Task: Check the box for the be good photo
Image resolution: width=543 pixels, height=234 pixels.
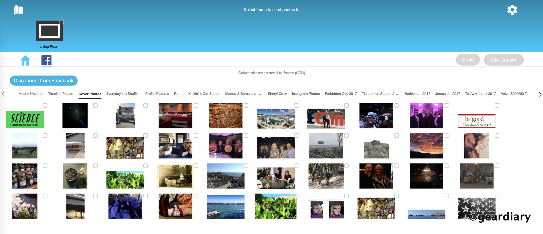Action: point(497,105)
